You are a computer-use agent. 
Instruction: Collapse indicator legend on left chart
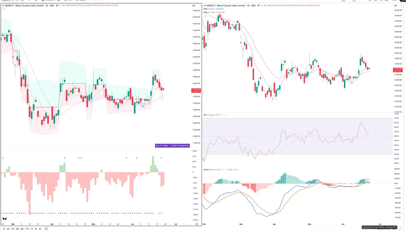coord(4,9)
